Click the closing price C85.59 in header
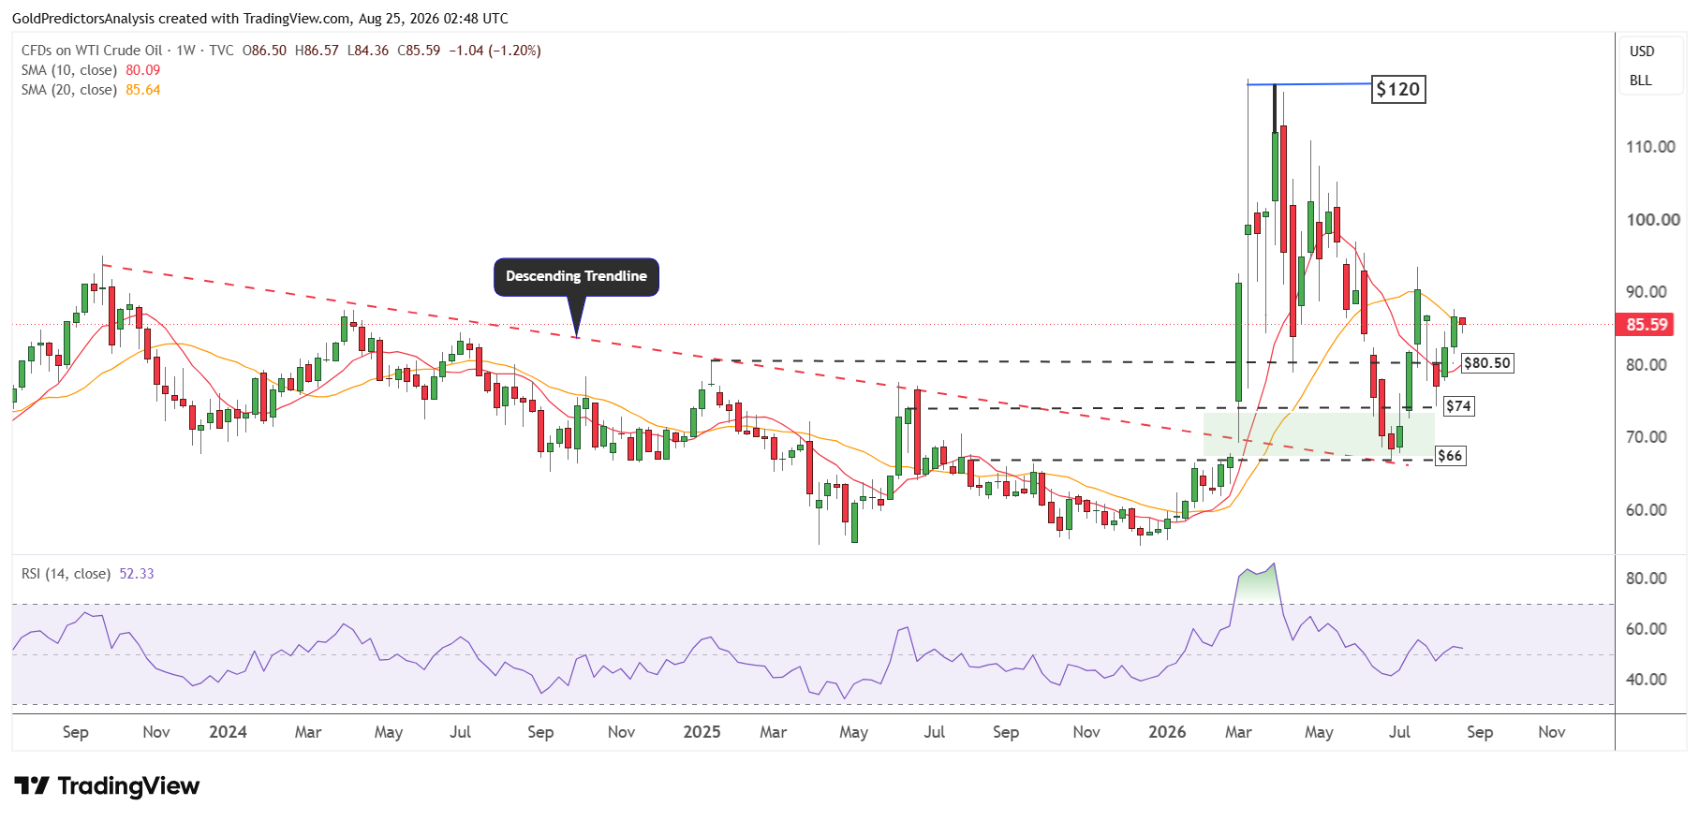1699x821 pixels. click(x=419, y=51)
